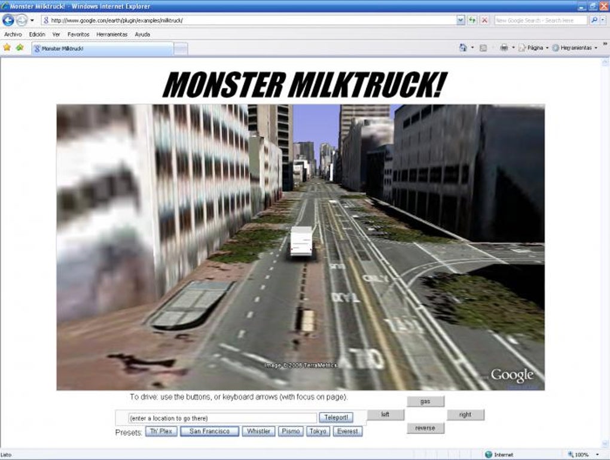Refresh the page with green arrows icon
The height and width of the screenshot is (460, 610).
pyautogui.click(x=472, y=20)
